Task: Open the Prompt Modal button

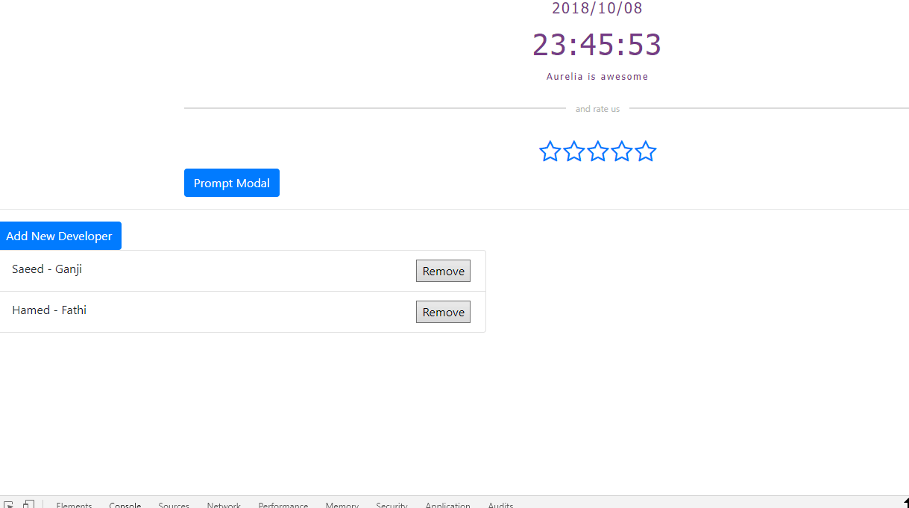Action: (232, 183)
